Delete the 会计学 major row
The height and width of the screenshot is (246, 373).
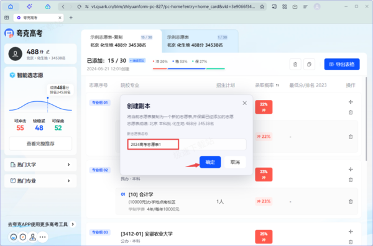click(351, 201)
